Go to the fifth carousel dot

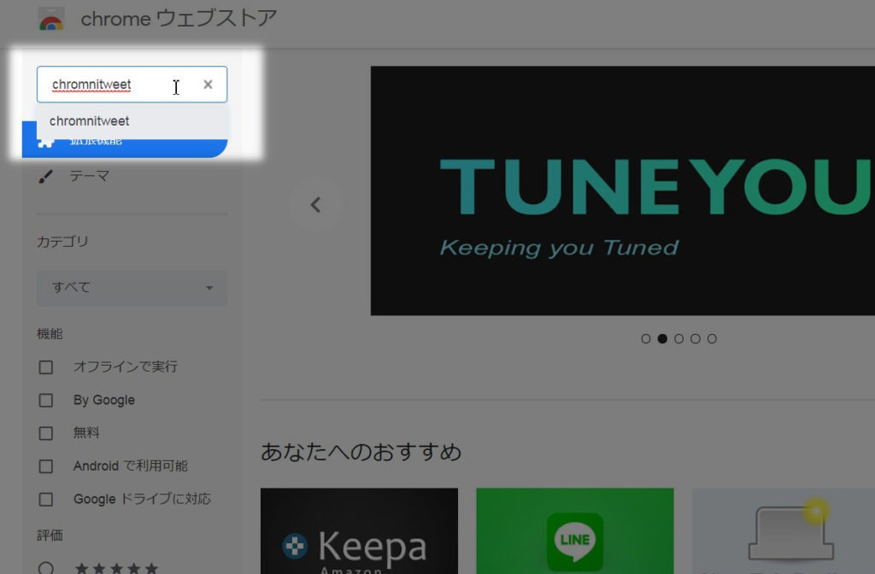712,338
